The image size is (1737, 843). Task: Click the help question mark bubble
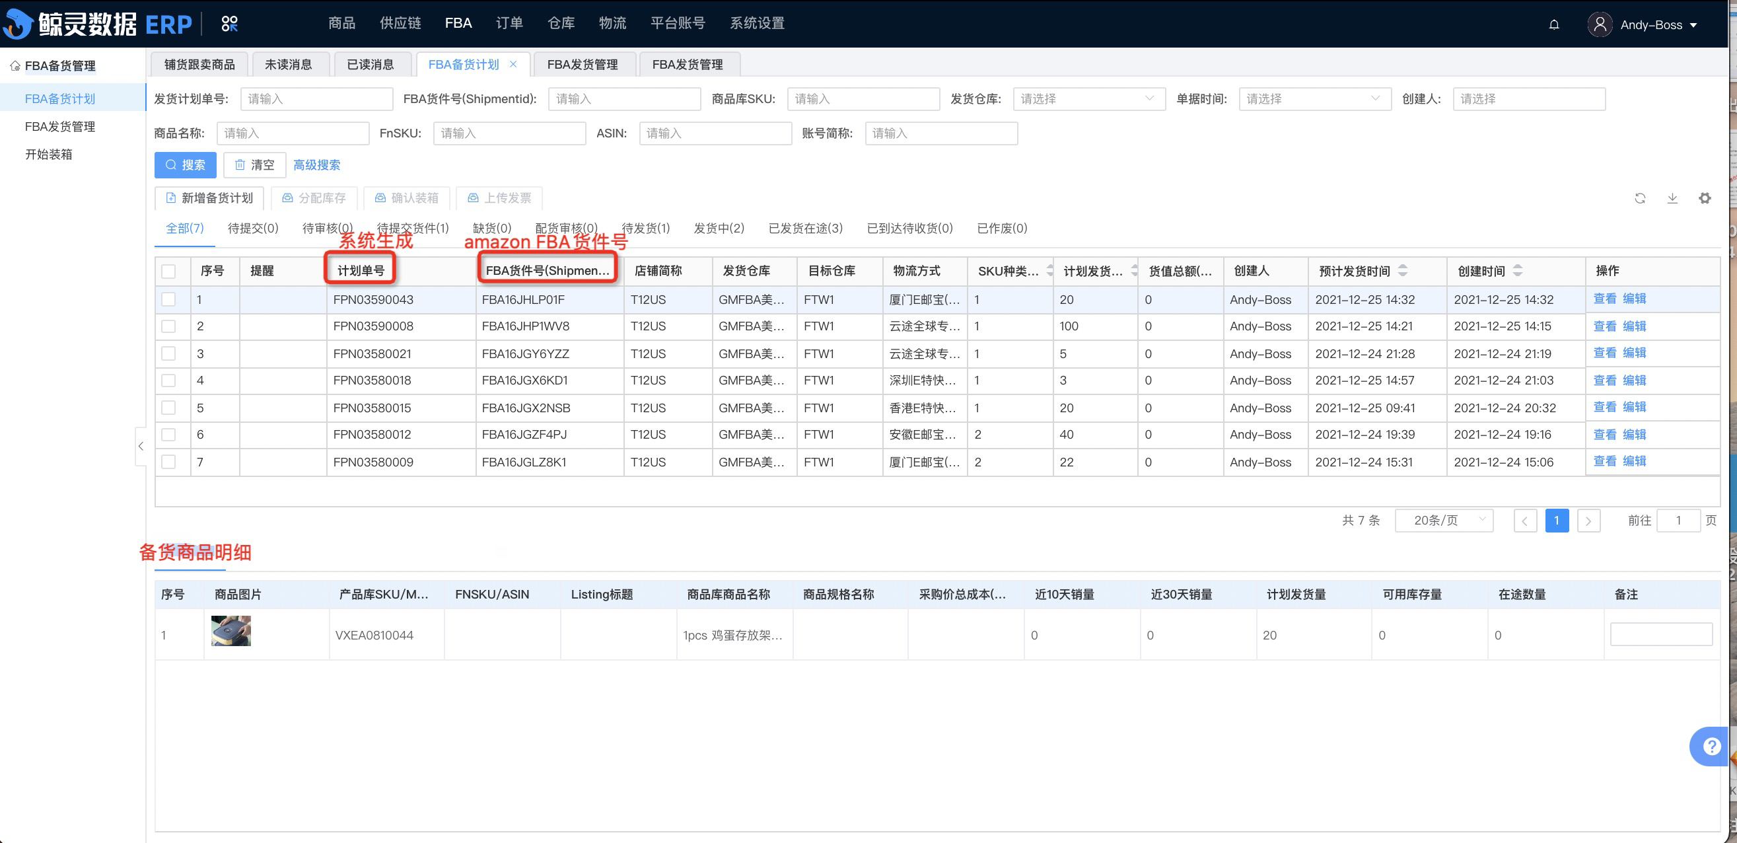(1711, 747)
